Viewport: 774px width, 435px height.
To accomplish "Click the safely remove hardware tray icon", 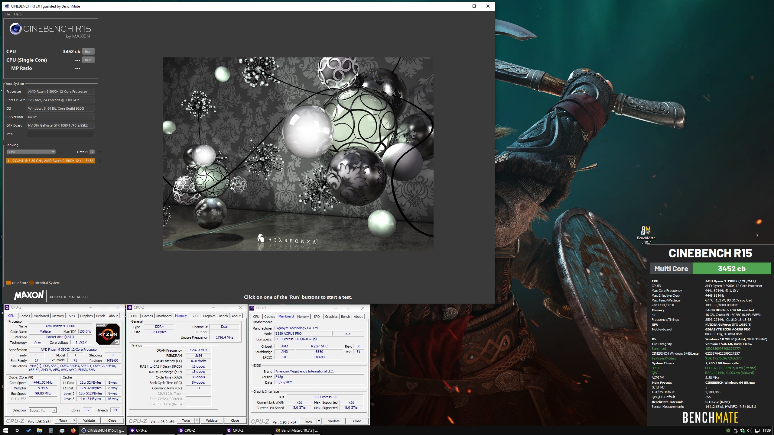I will click(x=735, y=430).
